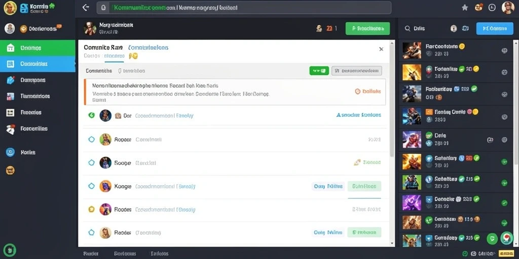
Task: Click the down arrow at main panel scrollbar bottom
Action: [x=392, y=243]
